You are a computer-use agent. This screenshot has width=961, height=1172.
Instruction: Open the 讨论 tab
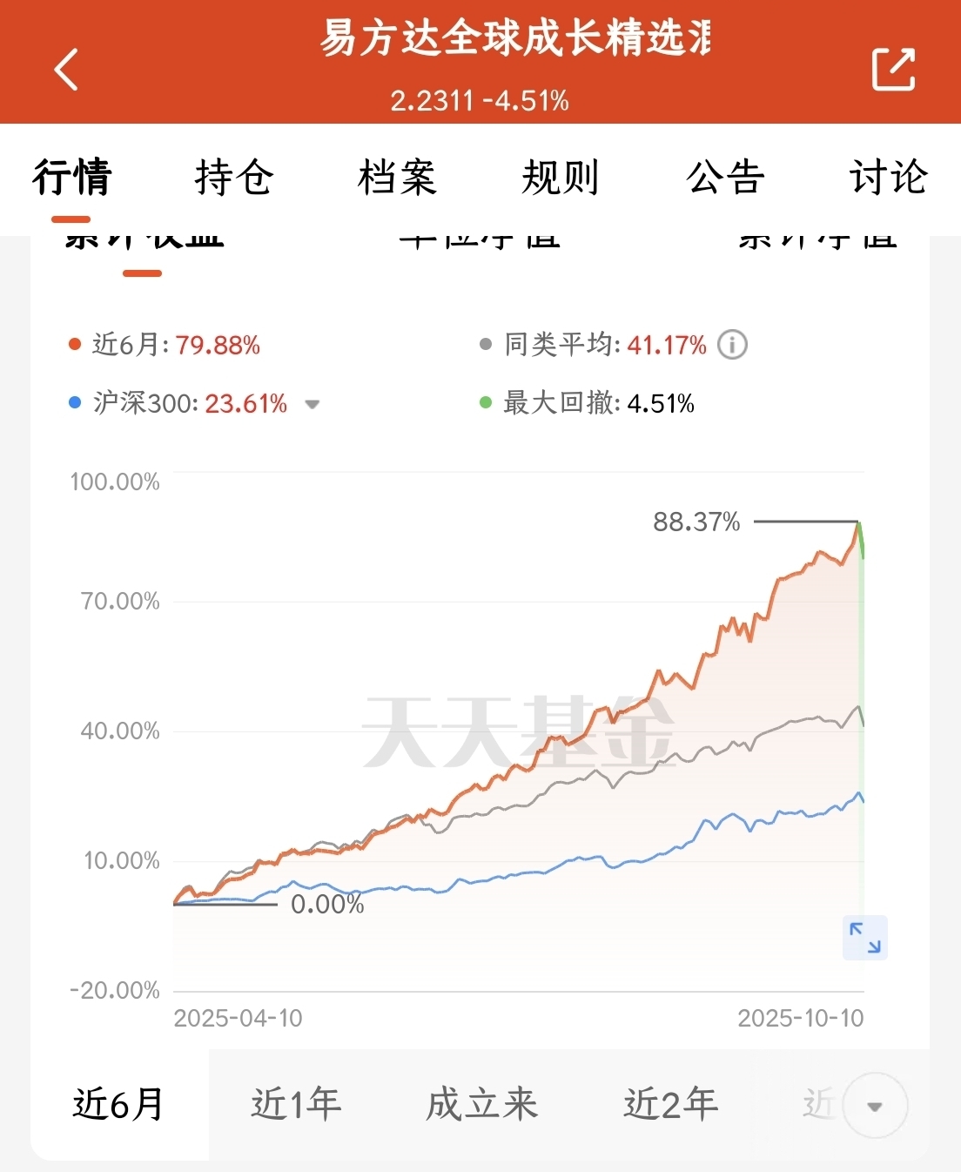pyautogui.click(x=888, y=178)
